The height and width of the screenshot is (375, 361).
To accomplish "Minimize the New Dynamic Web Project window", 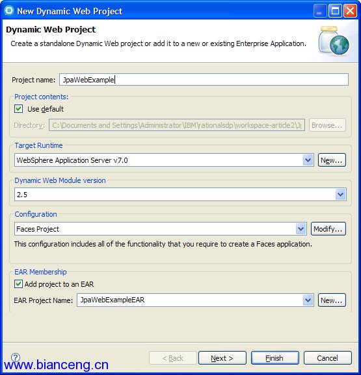I will coord(320,11).
